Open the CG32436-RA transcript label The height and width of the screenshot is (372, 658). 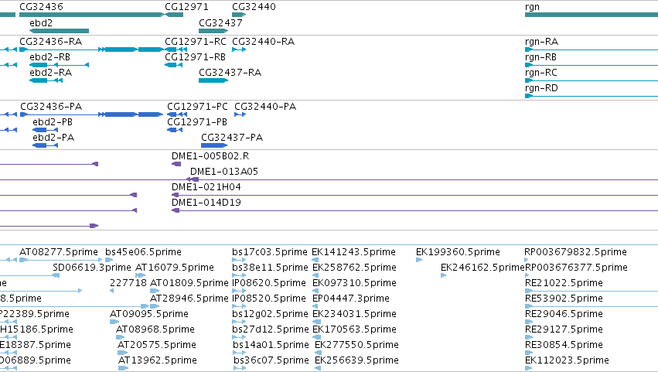pyautogui.click(x=51, y=42)
